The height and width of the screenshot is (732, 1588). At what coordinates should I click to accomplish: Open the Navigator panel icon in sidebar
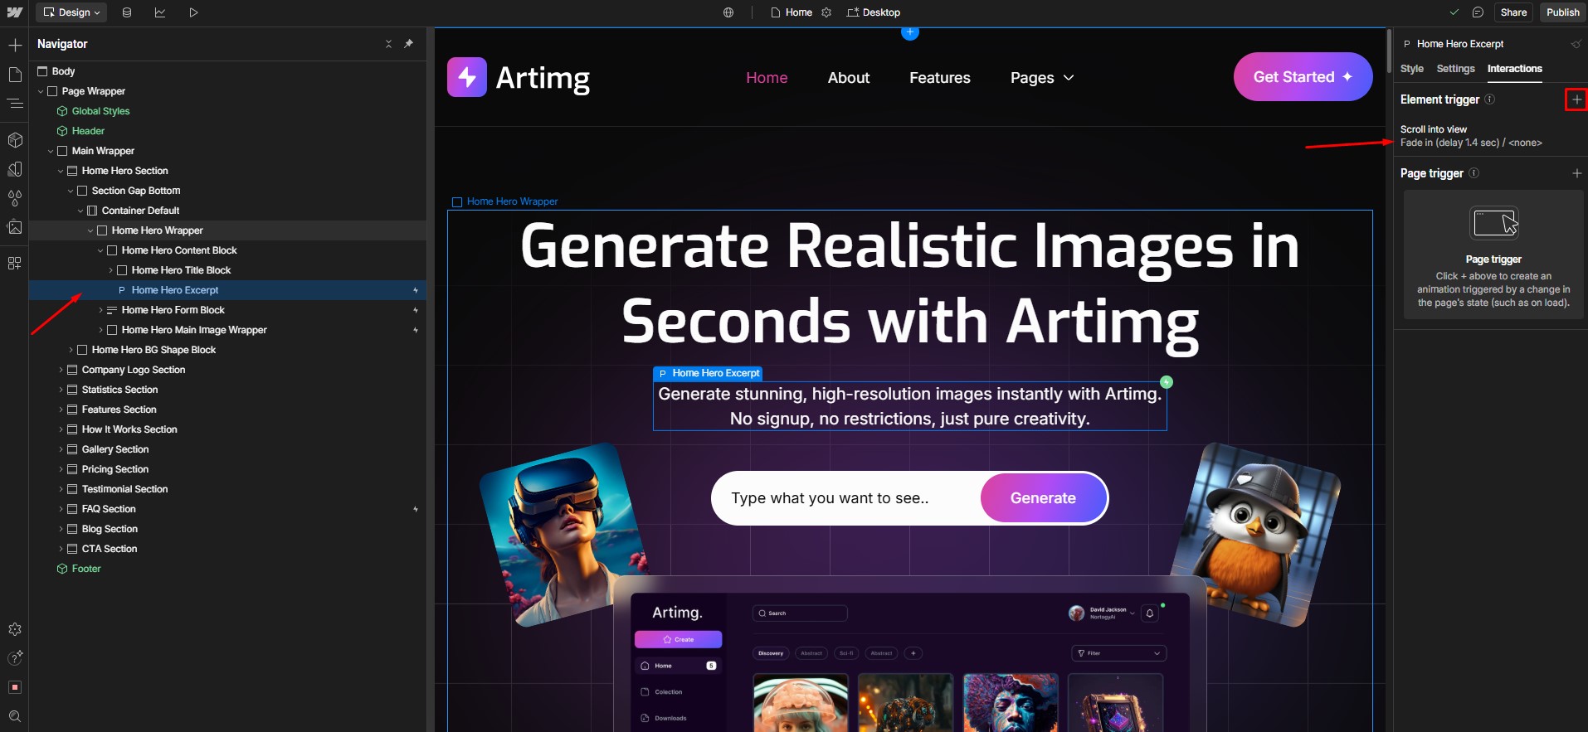click(x=15, y=104)
